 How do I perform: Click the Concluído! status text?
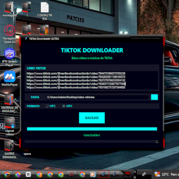point(92,135)
